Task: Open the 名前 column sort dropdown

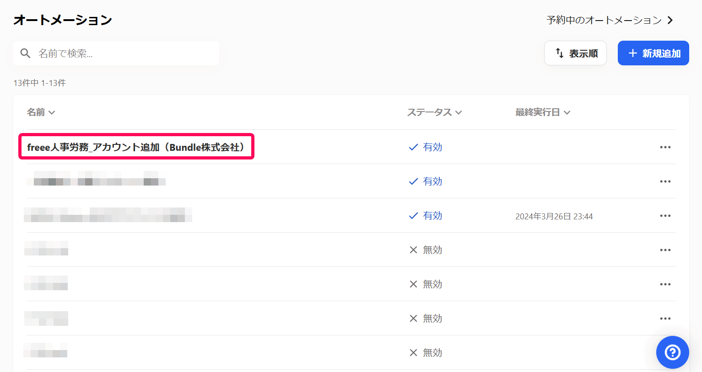Action: (x=52, y=112)
